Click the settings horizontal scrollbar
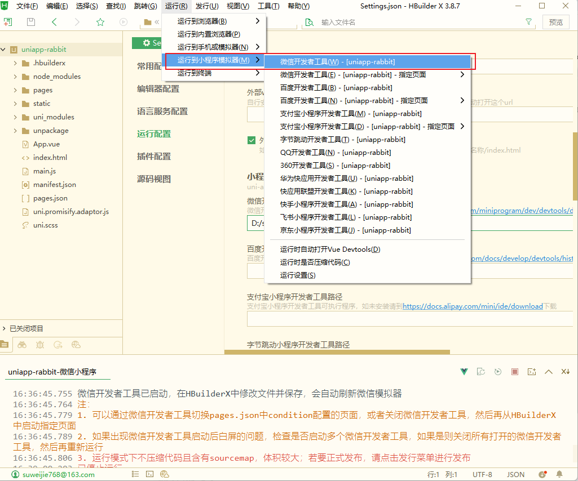This screenshot has width=578, height=481. coord(337,352)
